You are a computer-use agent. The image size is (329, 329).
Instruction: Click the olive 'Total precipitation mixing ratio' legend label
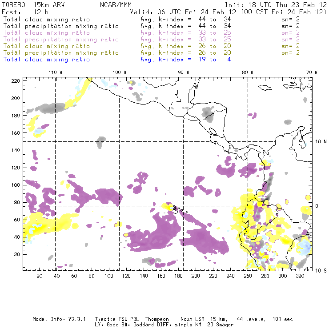[61, 52]
